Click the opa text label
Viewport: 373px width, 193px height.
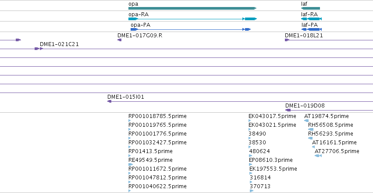(133, 4)
